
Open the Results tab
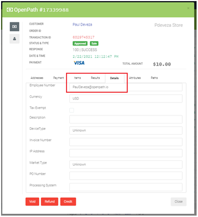coord(96,78)
